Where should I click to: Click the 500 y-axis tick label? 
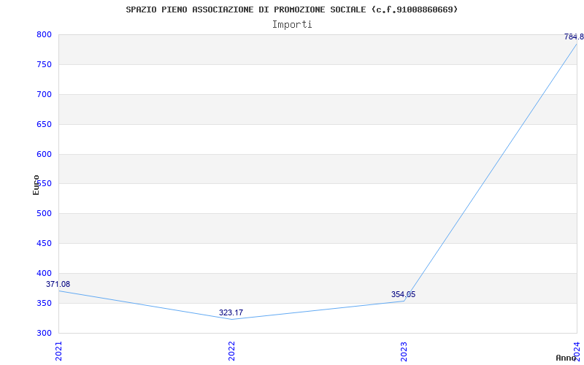click(x=44, y=214)
